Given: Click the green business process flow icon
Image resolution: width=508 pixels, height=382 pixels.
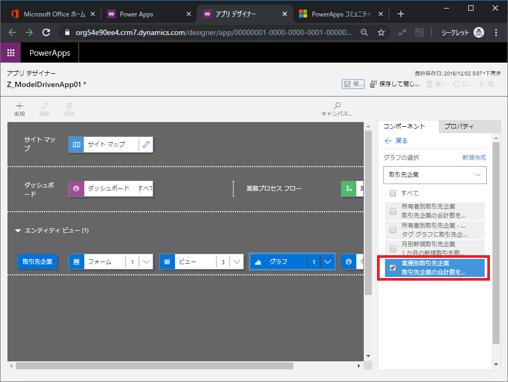Looking at the screenshot, I should pyautogui.click(x=349, y=189).
